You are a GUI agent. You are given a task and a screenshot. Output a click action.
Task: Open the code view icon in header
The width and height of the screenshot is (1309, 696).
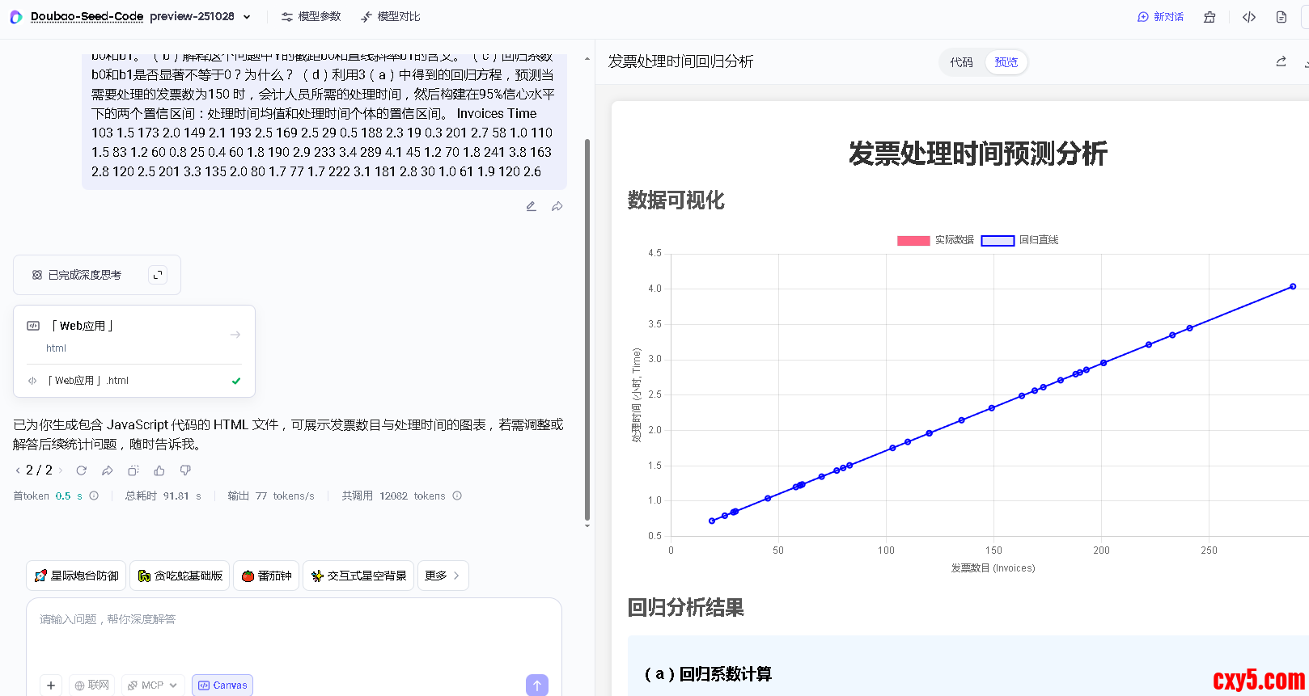[x=1249, y=17]
